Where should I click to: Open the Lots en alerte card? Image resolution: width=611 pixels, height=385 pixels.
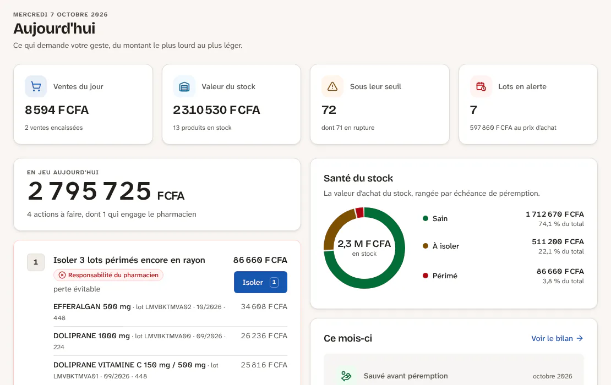[x=528, y=105]
